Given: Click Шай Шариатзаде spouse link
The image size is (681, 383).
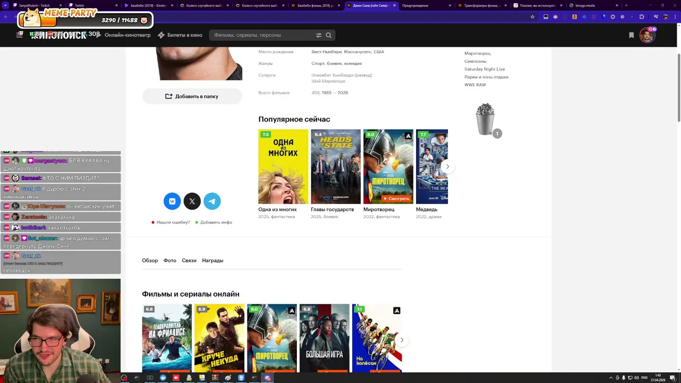Looking at the screenshot, I should click(x=328, y=81).
